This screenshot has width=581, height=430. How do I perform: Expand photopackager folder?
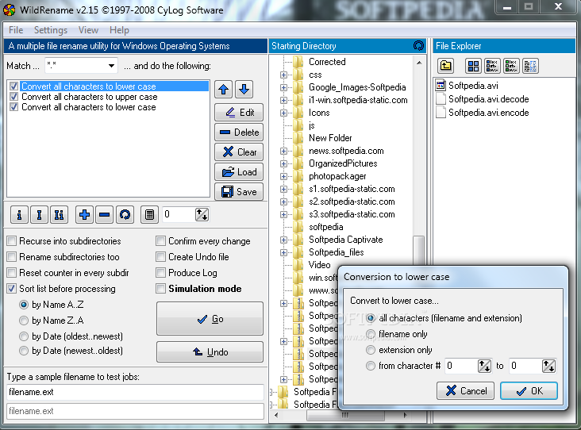click(283, 176)
